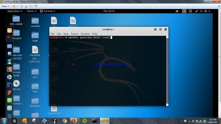Select the durgesh.txt file on desktop
The height and width of the screenshot is (124, 221).
coord(54,110)
